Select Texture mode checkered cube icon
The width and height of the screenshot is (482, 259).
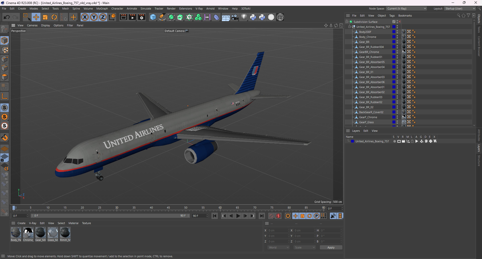[5, 50]
